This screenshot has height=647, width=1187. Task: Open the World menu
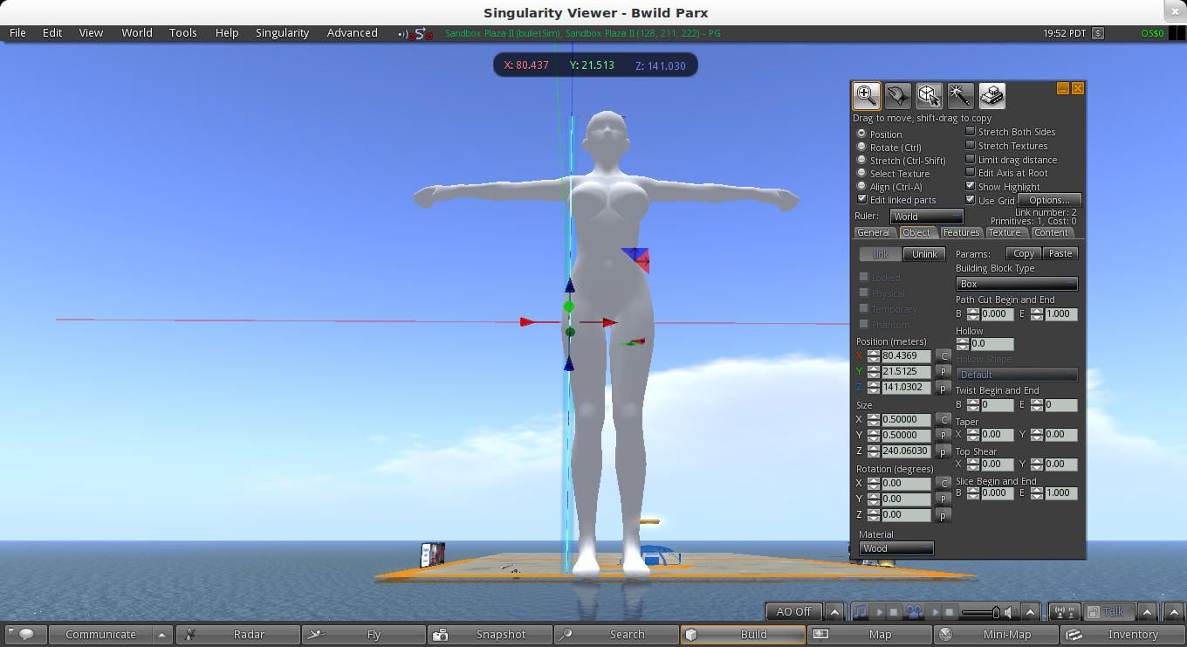[x=137, y=33]
